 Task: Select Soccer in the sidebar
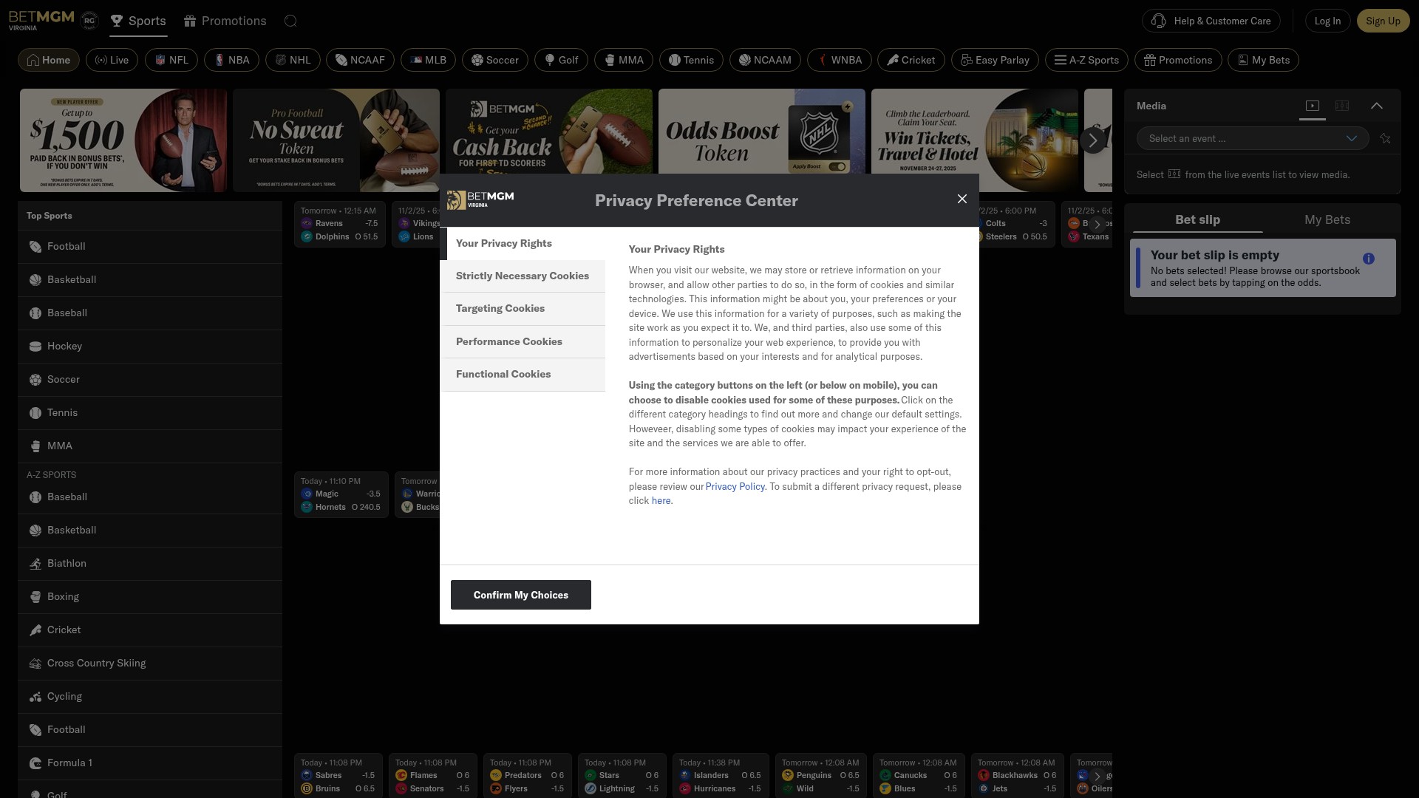click(x=150, y=380)
